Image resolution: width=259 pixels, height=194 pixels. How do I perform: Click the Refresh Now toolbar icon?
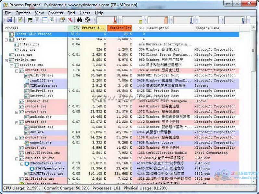point(20,20)
